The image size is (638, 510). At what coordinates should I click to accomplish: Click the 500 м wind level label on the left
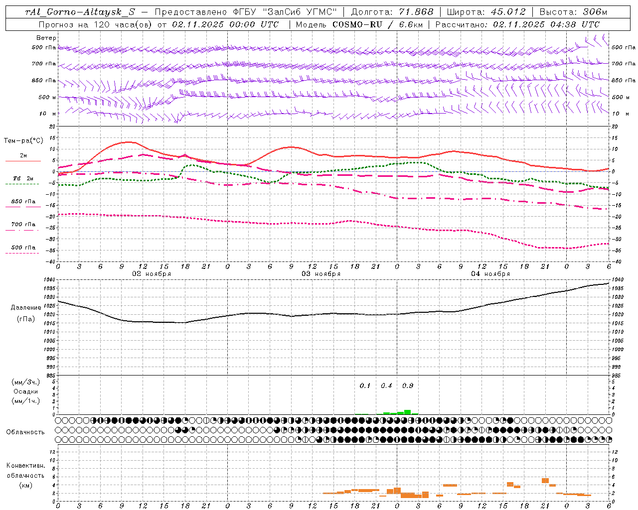pyautogui.click(x=47, y=97)
